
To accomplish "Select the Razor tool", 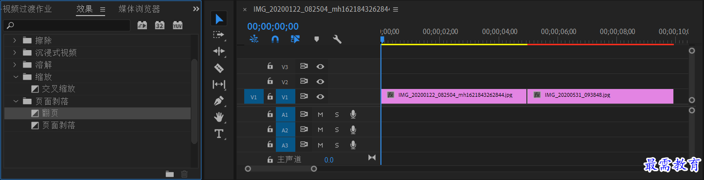I will coord(219,68).
